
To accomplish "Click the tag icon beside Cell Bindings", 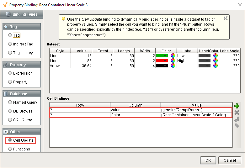I will (237, 126).
